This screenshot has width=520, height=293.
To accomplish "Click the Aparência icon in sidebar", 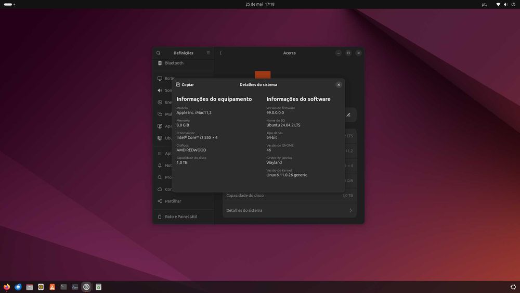I will 160,126.
